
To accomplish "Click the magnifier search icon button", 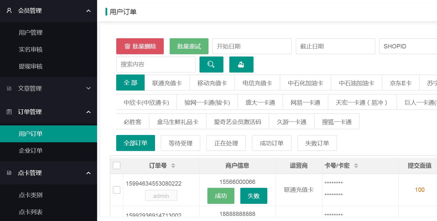I will click(211, 64).
